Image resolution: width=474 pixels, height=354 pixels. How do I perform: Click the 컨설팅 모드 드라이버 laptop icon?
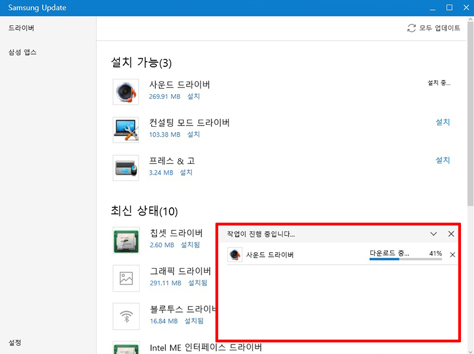pyautogui.click(x=126, y=130)
